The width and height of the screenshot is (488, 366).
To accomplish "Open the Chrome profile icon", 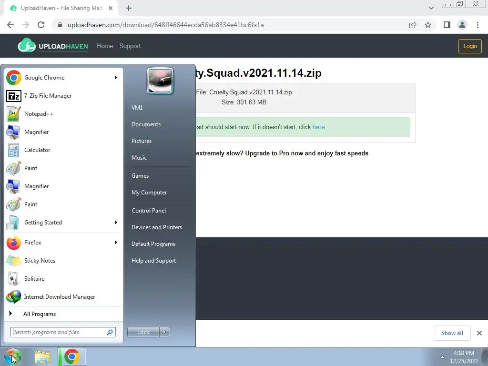I will click(x=462, y=25).
